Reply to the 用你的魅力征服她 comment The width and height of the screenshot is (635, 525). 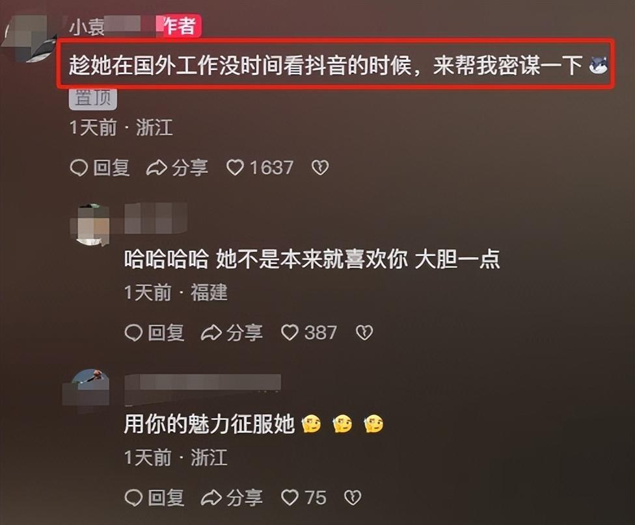pyautogui.click(x=154, y=498)
